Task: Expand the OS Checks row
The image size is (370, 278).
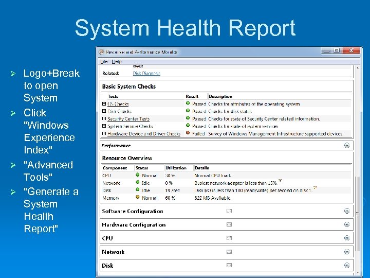Action: (104, 104)
